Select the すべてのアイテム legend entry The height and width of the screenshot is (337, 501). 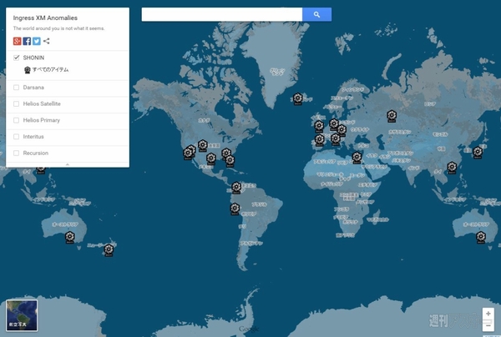pos(46,70)
